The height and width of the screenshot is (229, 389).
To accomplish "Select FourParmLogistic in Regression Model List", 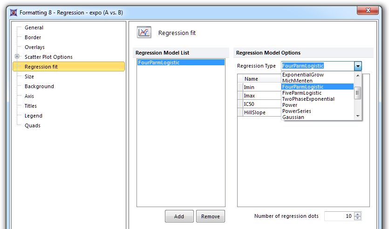I will (159, 62).
